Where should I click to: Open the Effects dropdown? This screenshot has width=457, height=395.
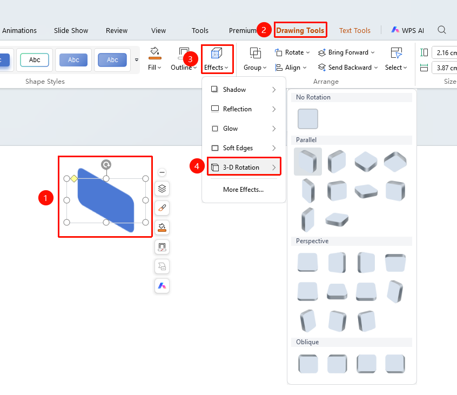216,59
